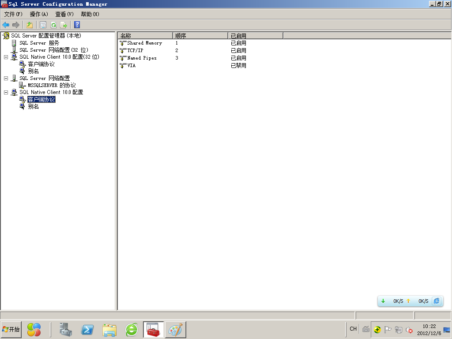Viewport: 452px width, 339px height.
Task: Click SQL Server 服务 tree icon
Action: pos(14,43)
